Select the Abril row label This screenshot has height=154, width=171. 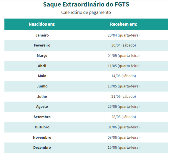pyautogui.click(x=42, y=66)
